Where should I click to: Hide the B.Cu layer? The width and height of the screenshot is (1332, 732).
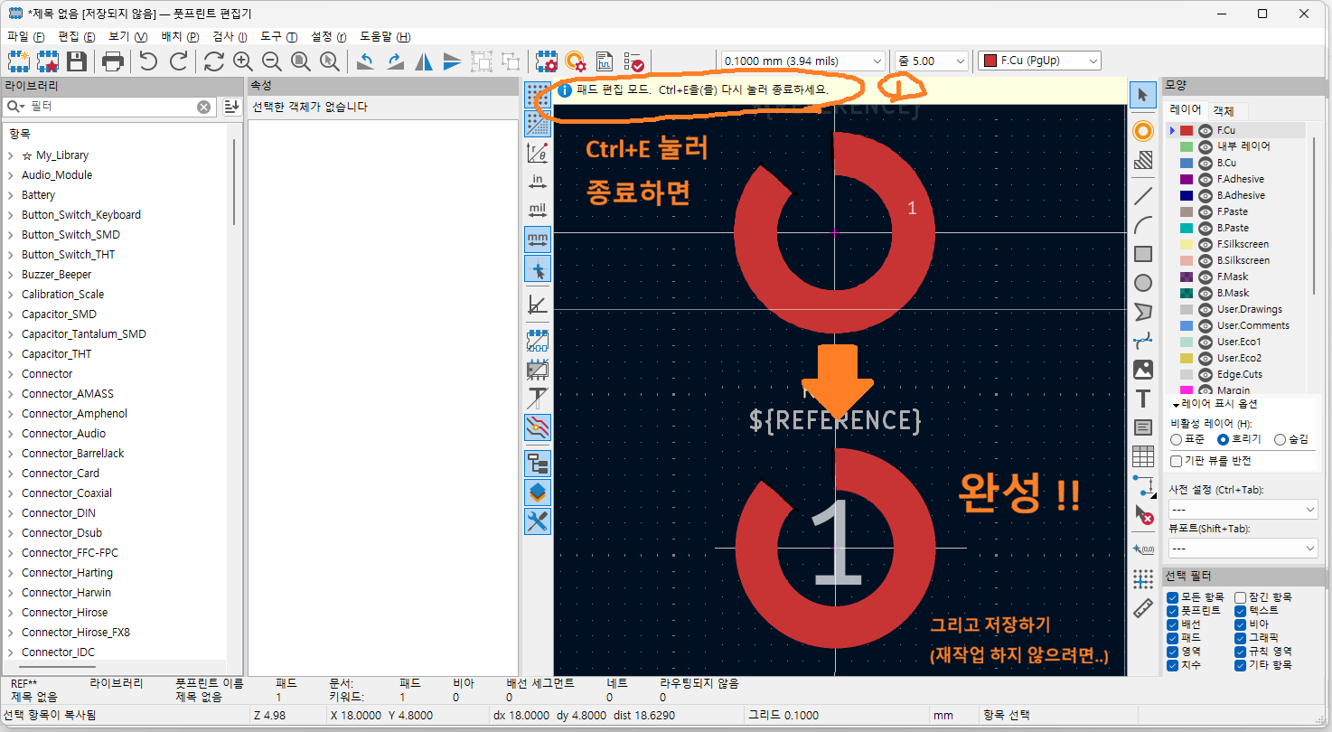[1205, 163]
